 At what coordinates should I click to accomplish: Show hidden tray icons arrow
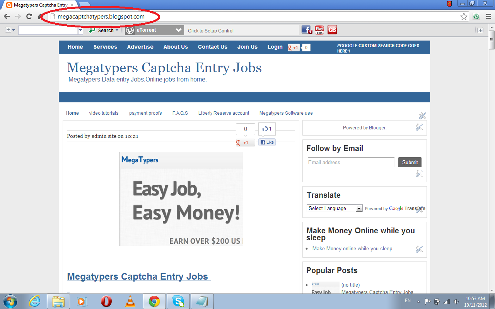(418, 302)
